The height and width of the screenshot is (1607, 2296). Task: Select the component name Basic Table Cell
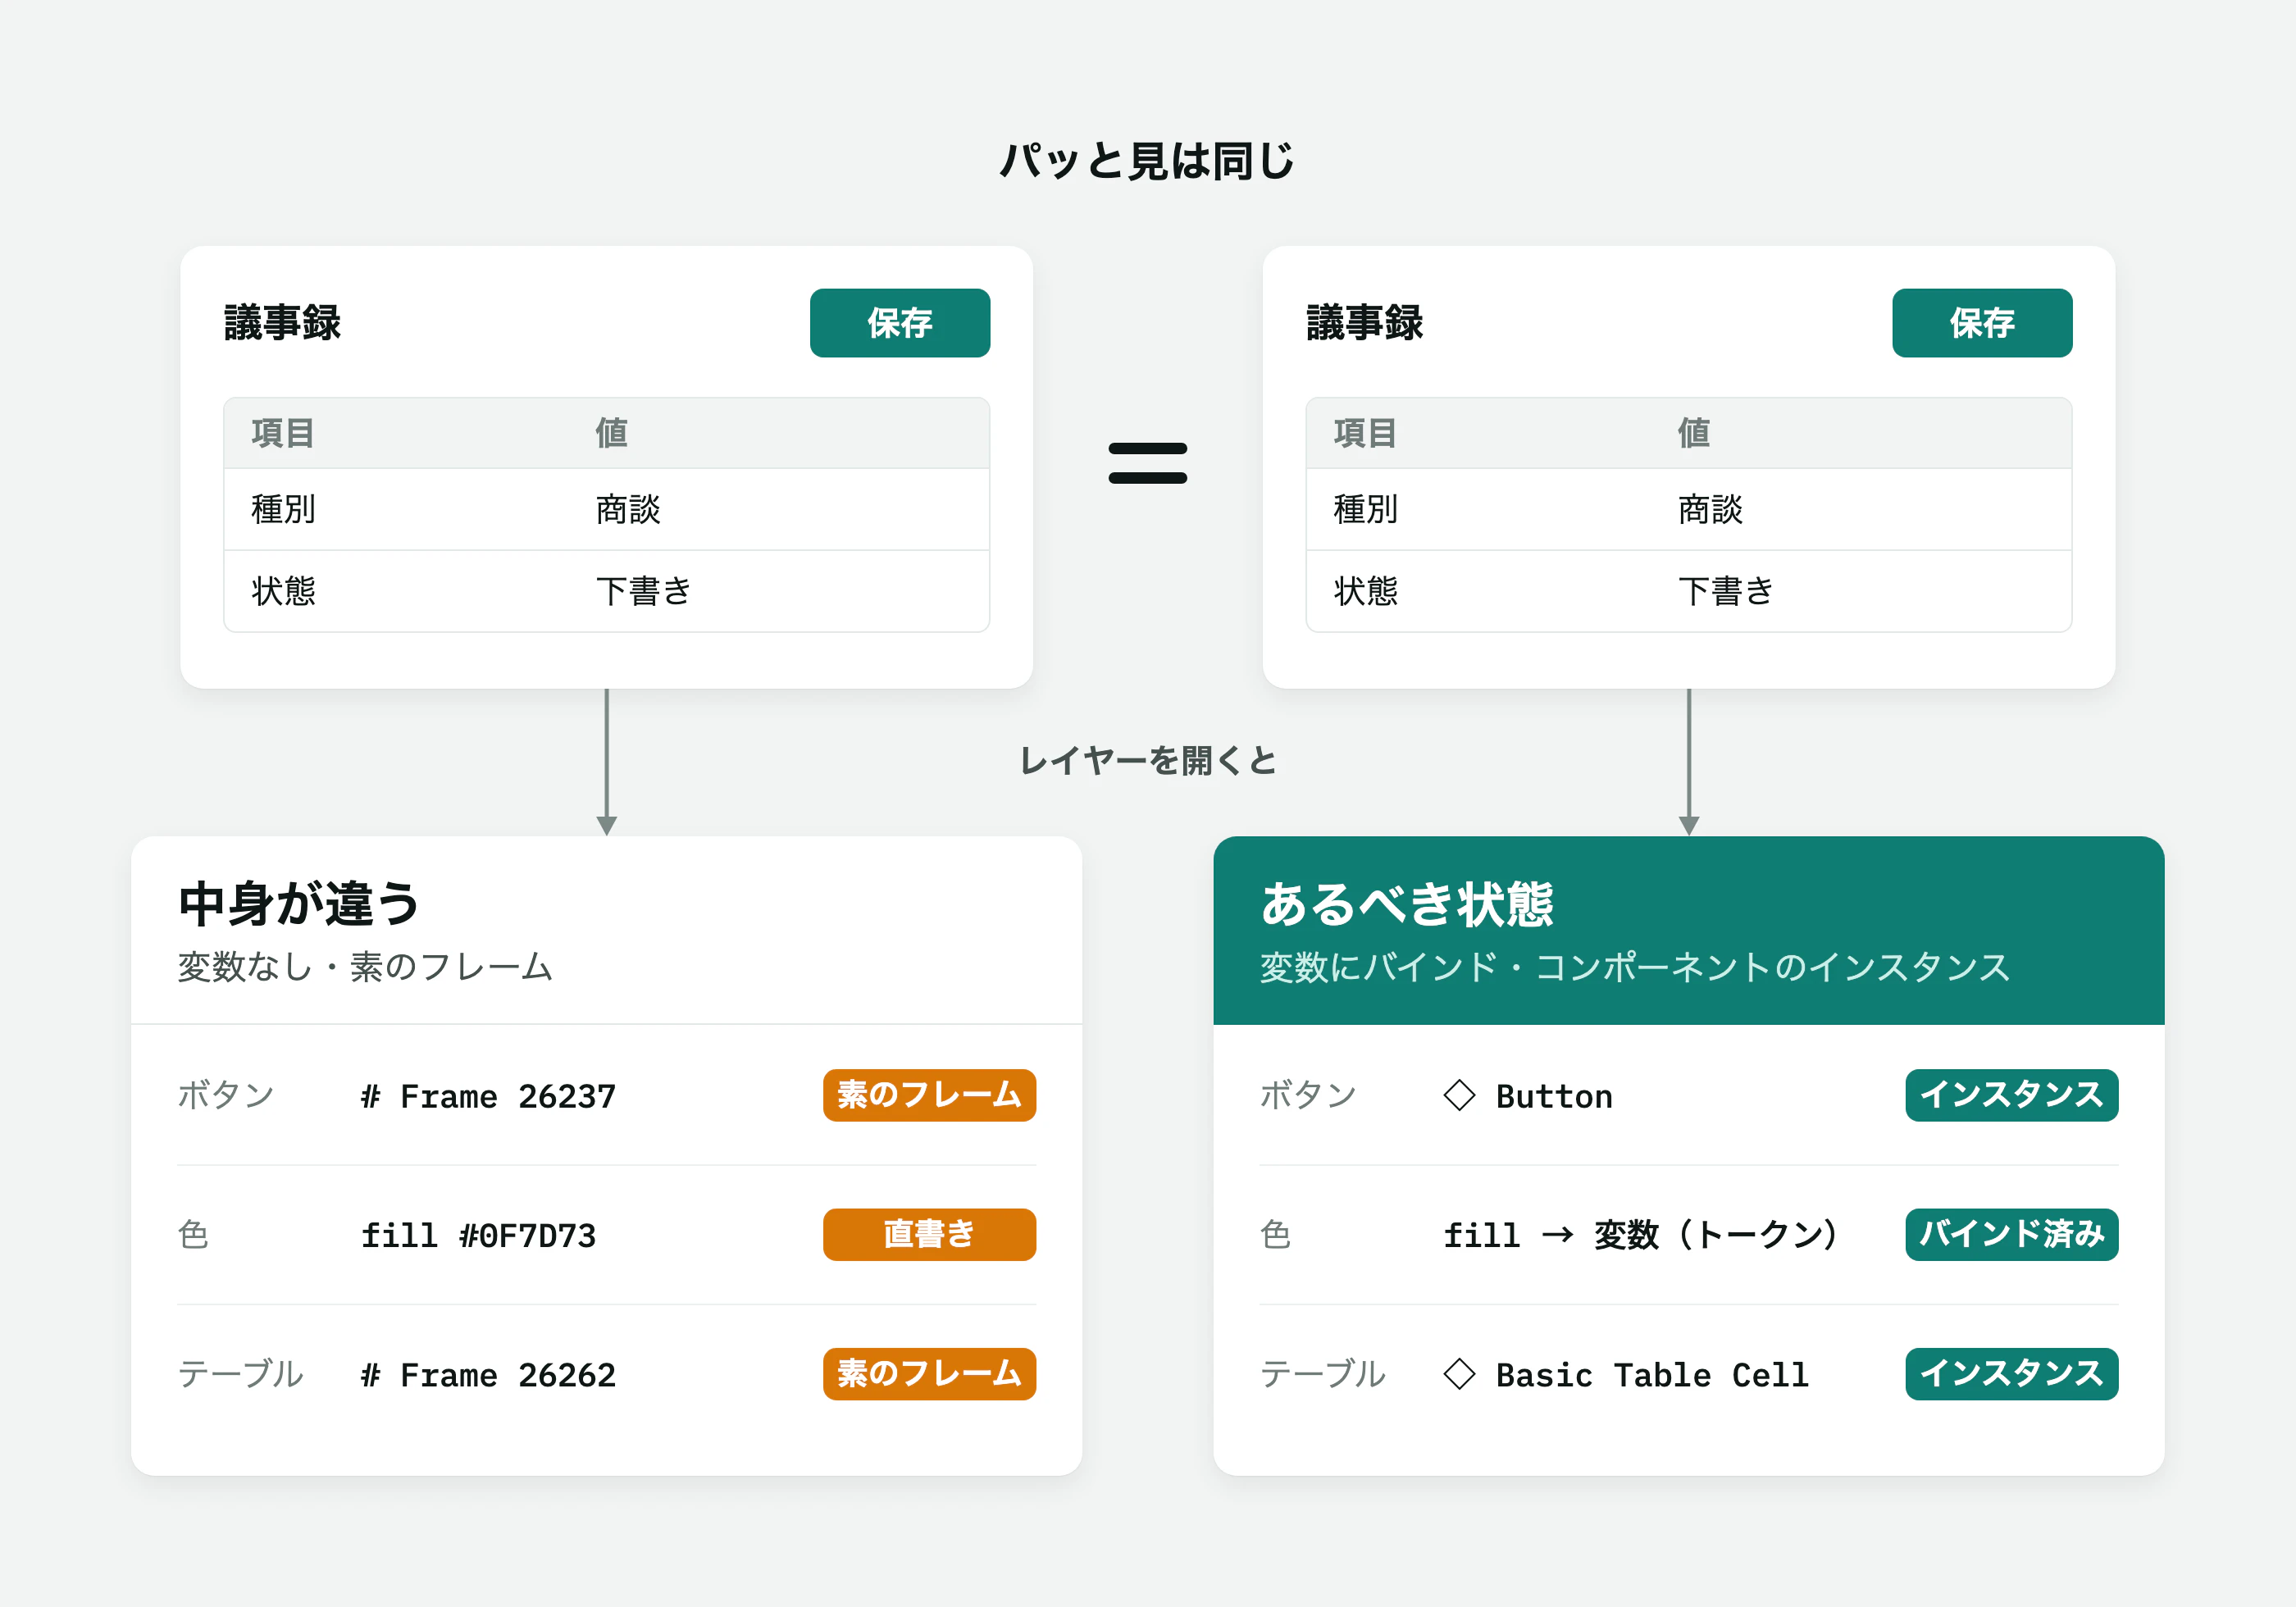1652,1375
